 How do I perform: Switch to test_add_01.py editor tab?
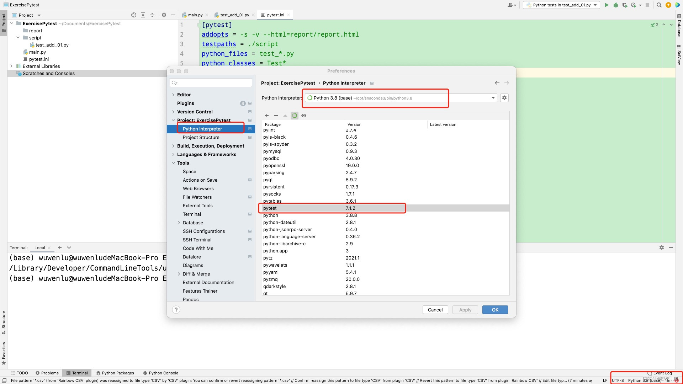pyautogui.click(x=234, y=15)
